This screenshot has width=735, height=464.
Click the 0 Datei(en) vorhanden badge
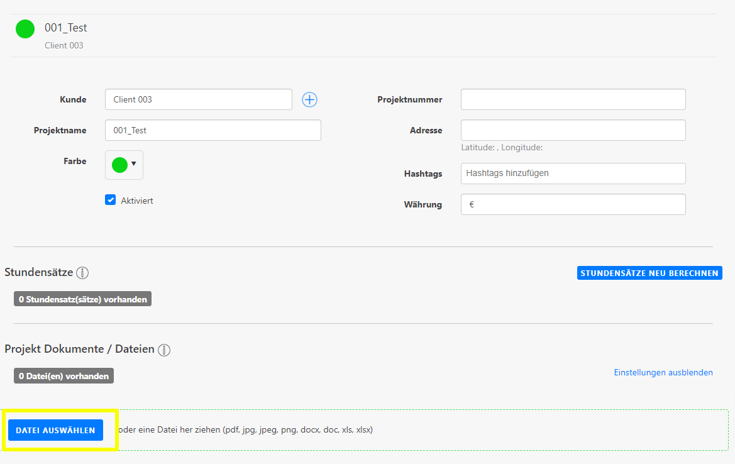coord(64,376)
